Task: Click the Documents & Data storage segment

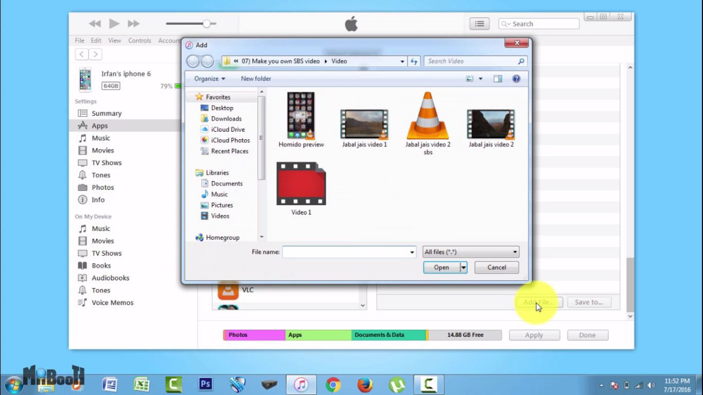Action: [x=389, y=335]
